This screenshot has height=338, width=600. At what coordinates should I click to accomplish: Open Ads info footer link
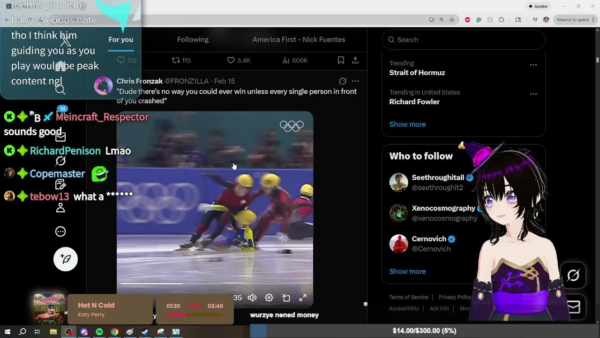[x=439, y=308]
